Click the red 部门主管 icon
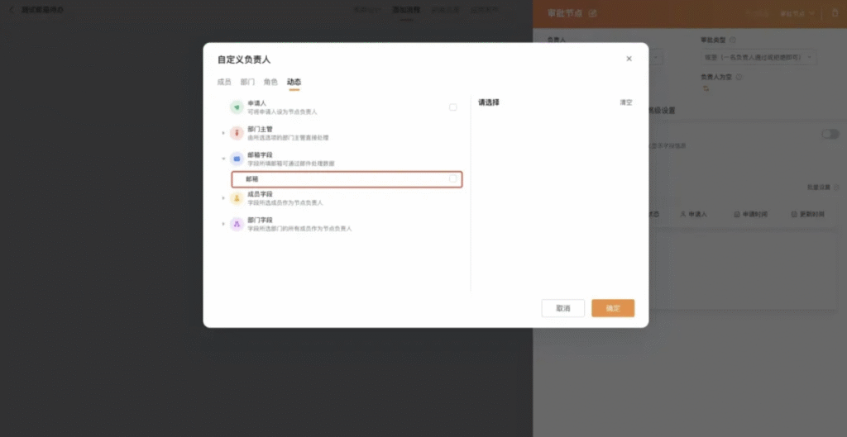The height and width of the screenshot is (437, 847). coord(237,133)
